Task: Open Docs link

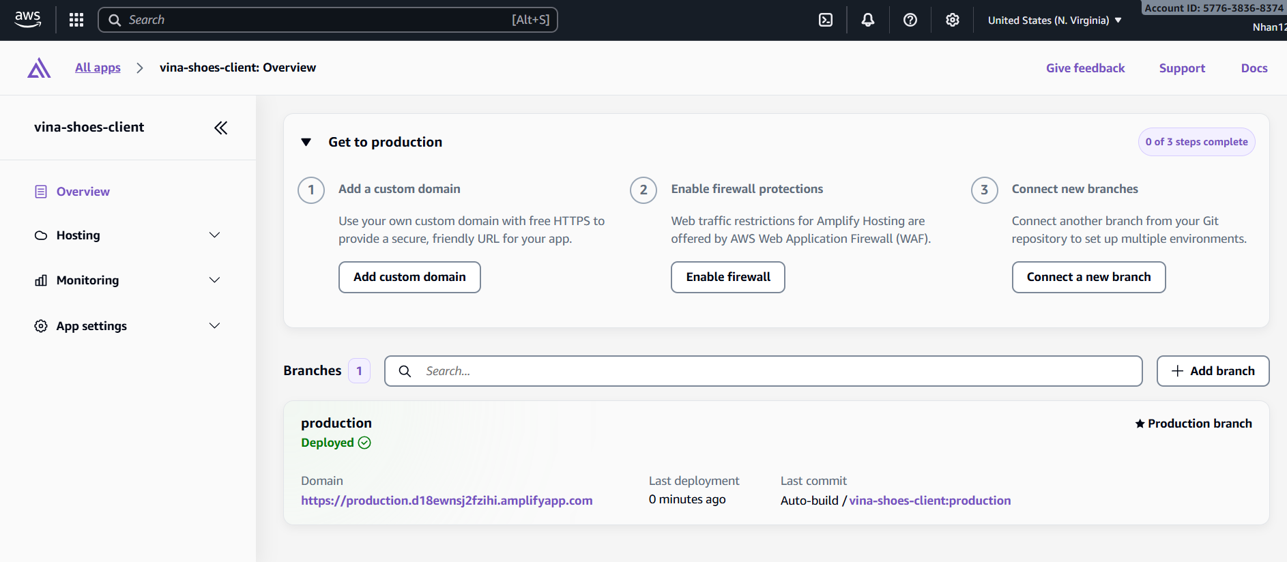Action: click(1254, 68)
